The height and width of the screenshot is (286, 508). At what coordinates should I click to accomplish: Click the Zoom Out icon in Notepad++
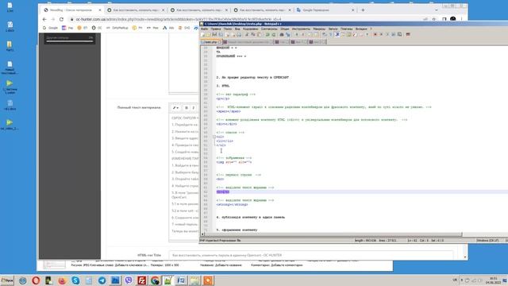click(x=303, y=34)
